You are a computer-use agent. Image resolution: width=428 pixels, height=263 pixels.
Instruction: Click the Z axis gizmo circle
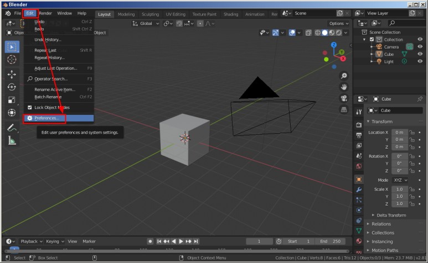(334, 45)
